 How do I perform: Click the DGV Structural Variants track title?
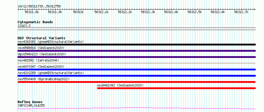click(x=42, y=38)
